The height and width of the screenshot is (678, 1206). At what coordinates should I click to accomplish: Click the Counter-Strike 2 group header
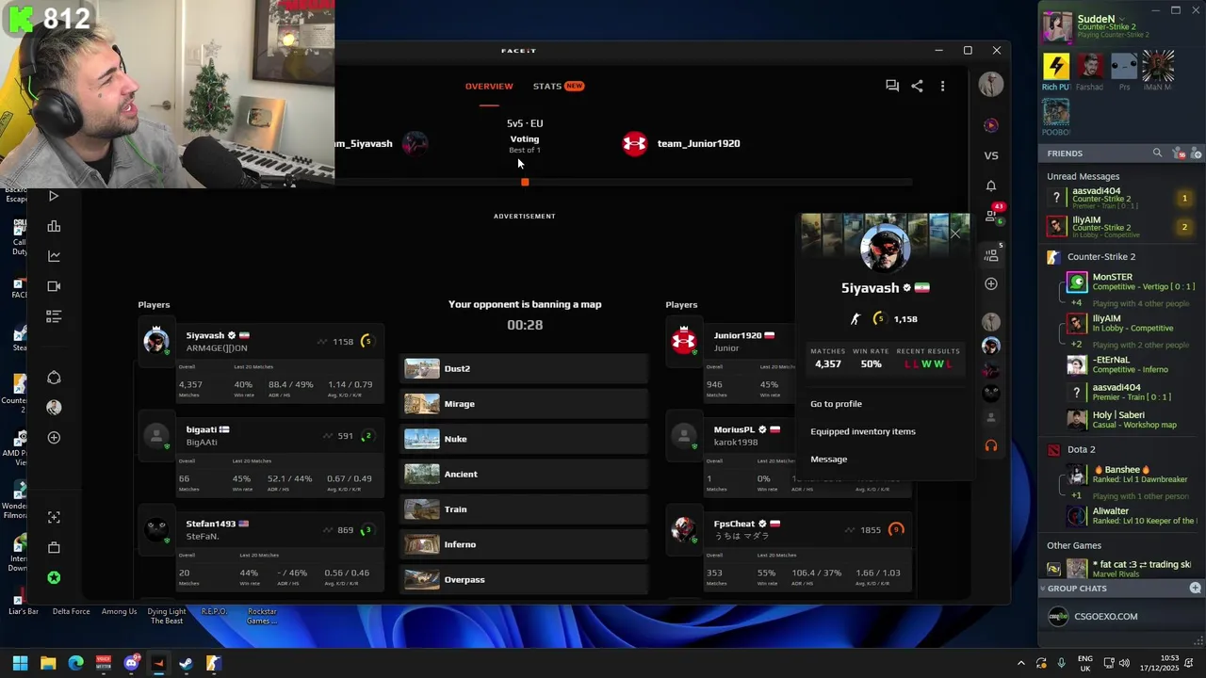coord(1100,256)
